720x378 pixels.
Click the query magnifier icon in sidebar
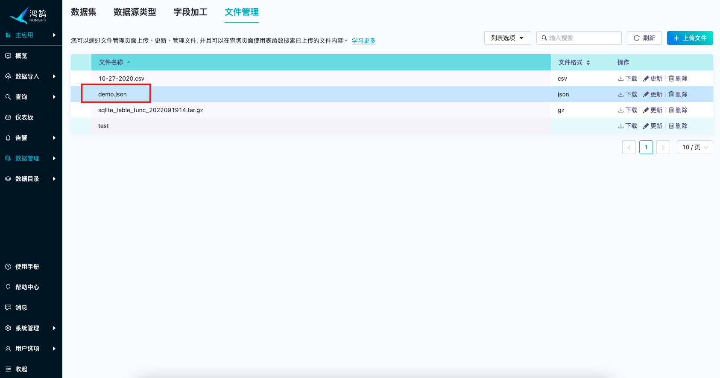click(x=8, y=97)
